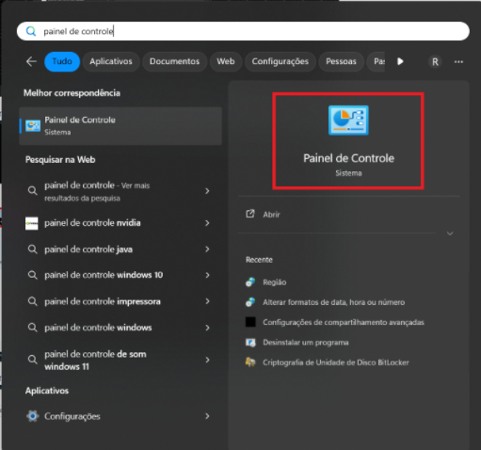Select the suggestion ending in 'controle windows'
The height and width of the screenshot is (450, 481).
[120, 328]
